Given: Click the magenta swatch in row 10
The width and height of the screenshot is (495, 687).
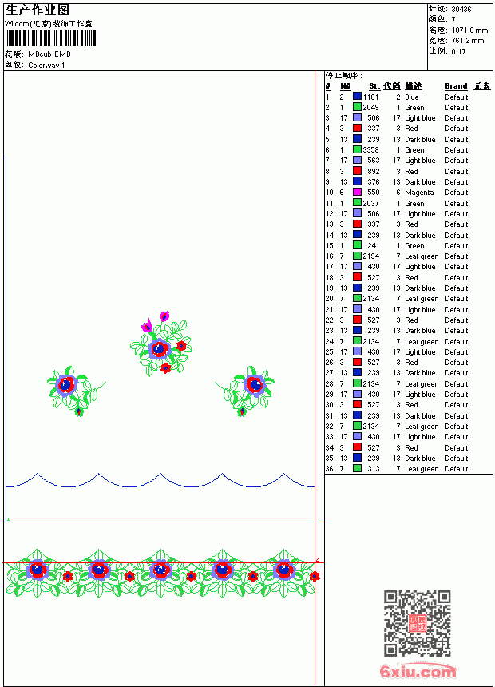Looking at the screenshot, I should (357, 192).
